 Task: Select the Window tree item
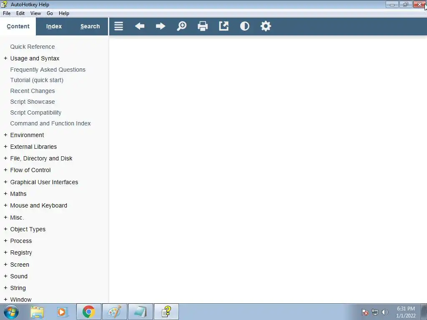point(21,300)
